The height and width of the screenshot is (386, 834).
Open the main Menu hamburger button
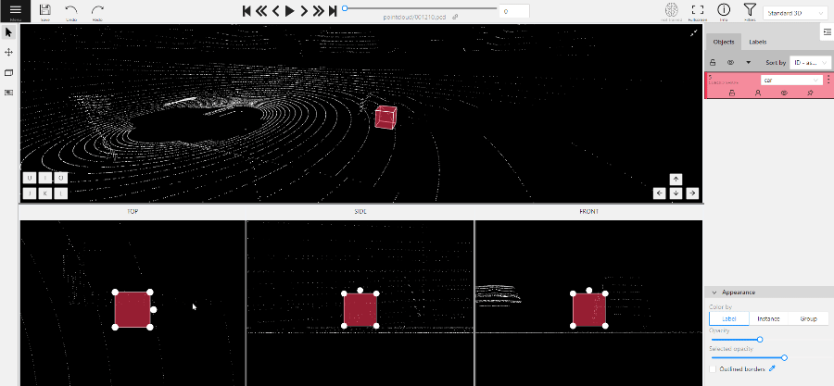[x=16, y=11]
